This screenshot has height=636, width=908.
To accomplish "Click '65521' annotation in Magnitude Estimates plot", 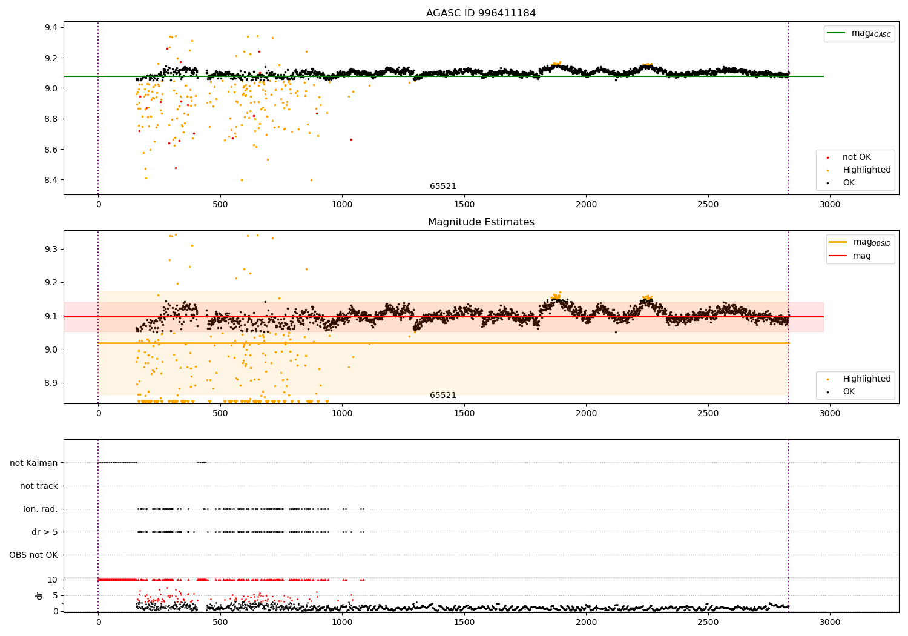I will (x=443, y=396).
